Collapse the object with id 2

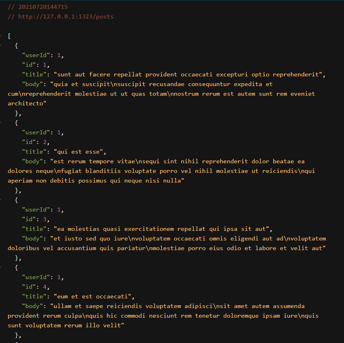coord(1,123)
